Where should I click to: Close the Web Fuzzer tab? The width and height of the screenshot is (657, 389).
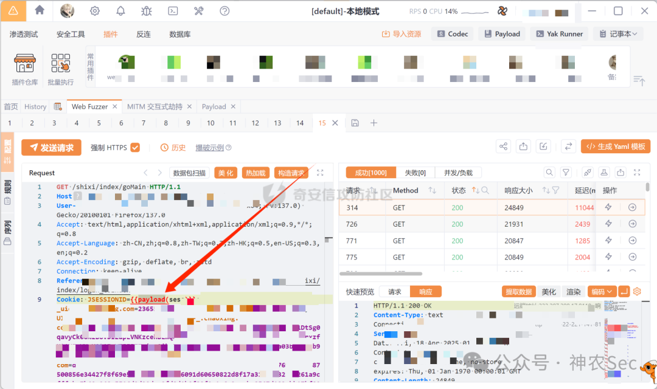(115, 106)
